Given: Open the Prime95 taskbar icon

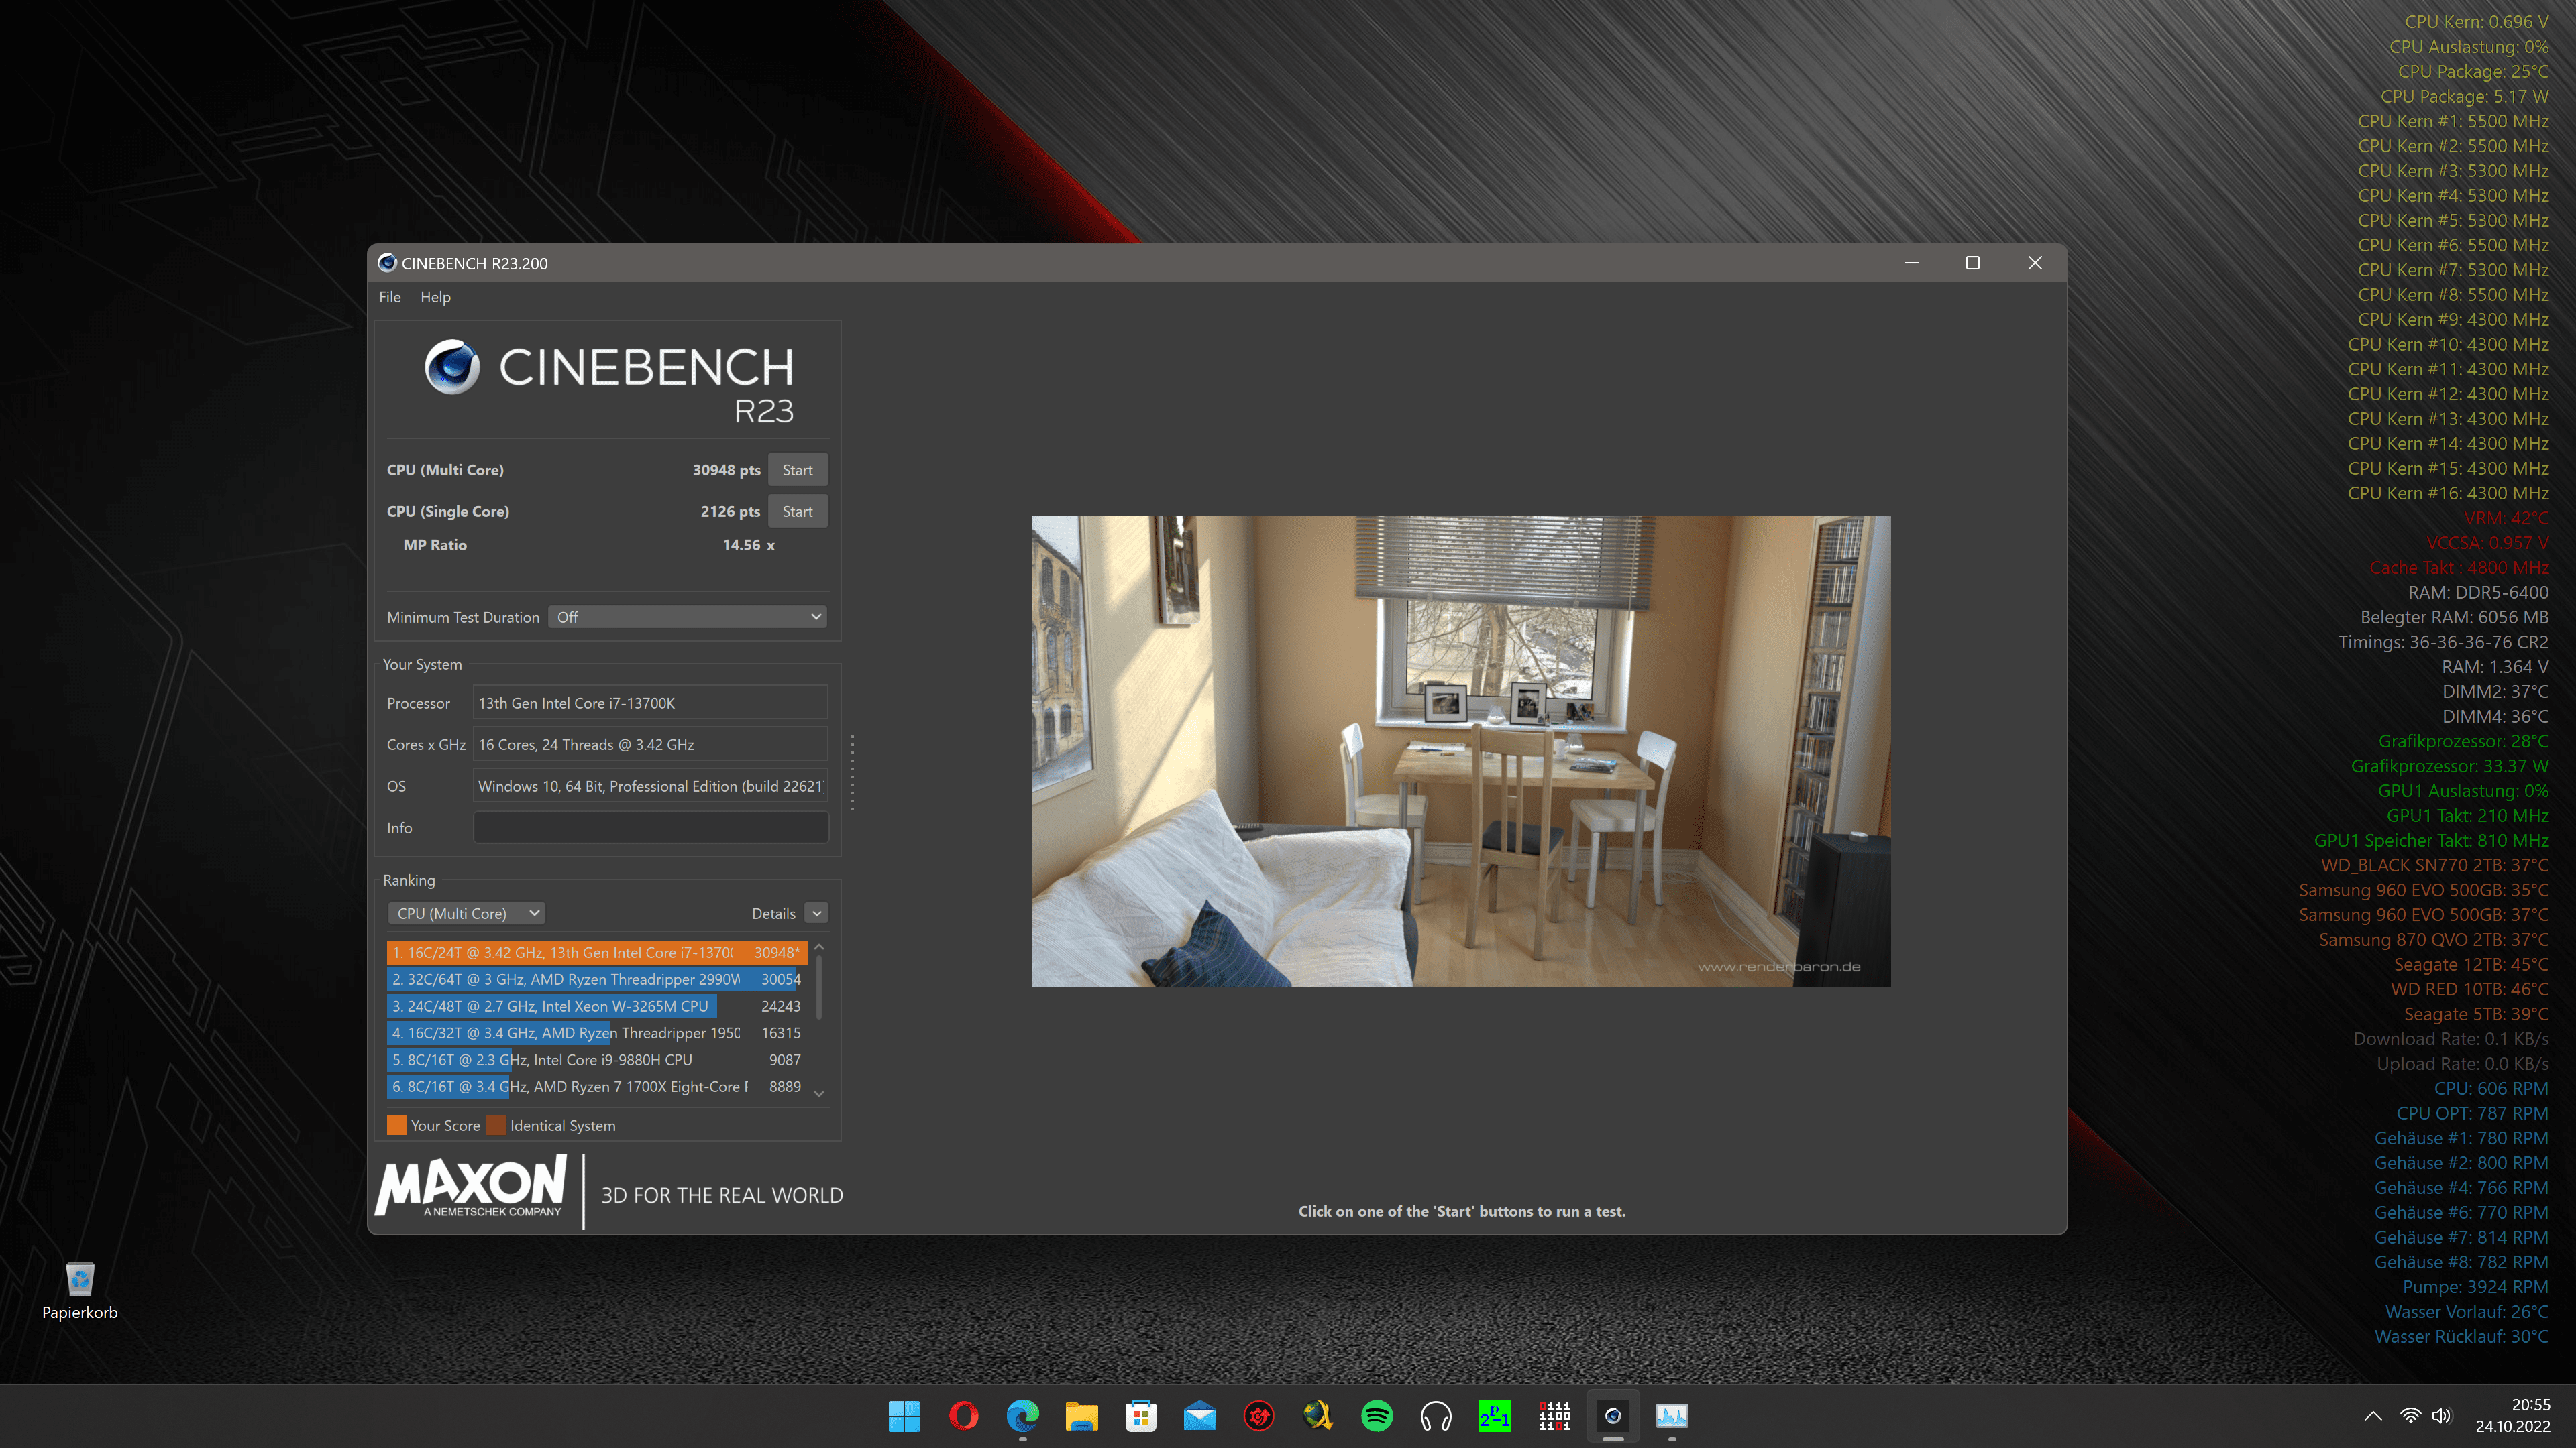Looking at the screenshot, I should (x=1495, y=1416).
